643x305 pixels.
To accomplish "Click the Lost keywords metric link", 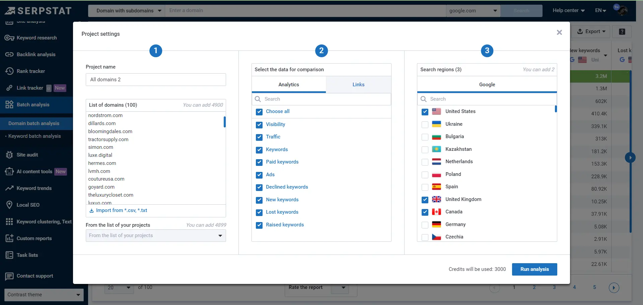I will [282, 212].
